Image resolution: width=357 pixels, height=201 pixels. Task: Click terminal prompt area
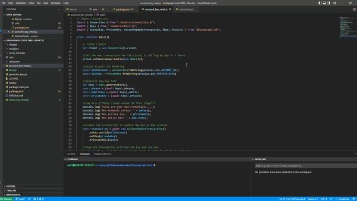click(x=111, y=165)
